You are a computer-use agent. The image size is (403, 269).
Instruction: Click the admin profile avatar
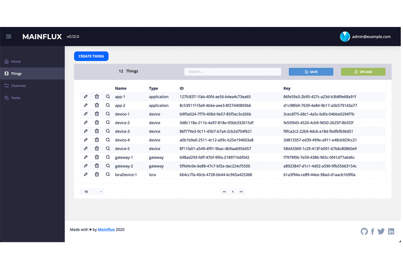pos(345,36)
